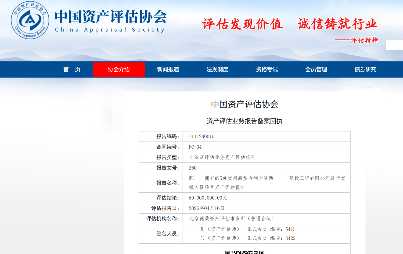Select the 协会介绍 navigation tab

(119, 69)
